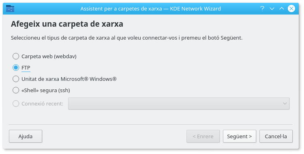304x154 pixels.
Task: Cancel the wizard with Cancel·la
Action: pos(276,136)
